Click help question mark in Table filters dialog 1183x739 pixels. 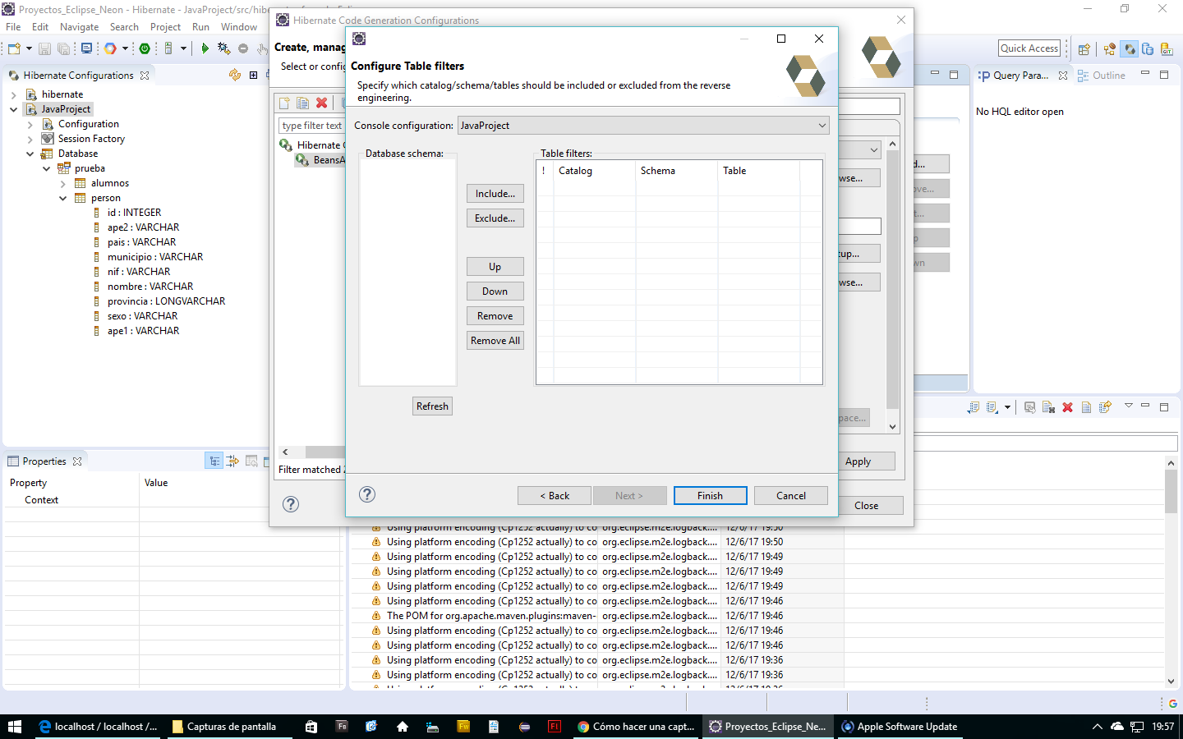pyautogui.click(x=367, y=494)
